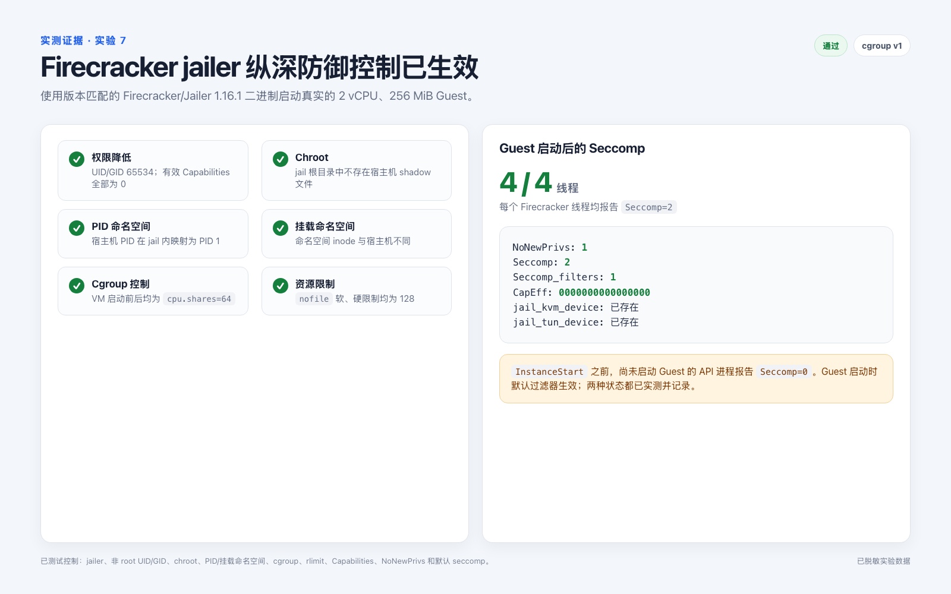
Task: Click the cpu.shares=64 code chip
Action: tap(199, 299)
